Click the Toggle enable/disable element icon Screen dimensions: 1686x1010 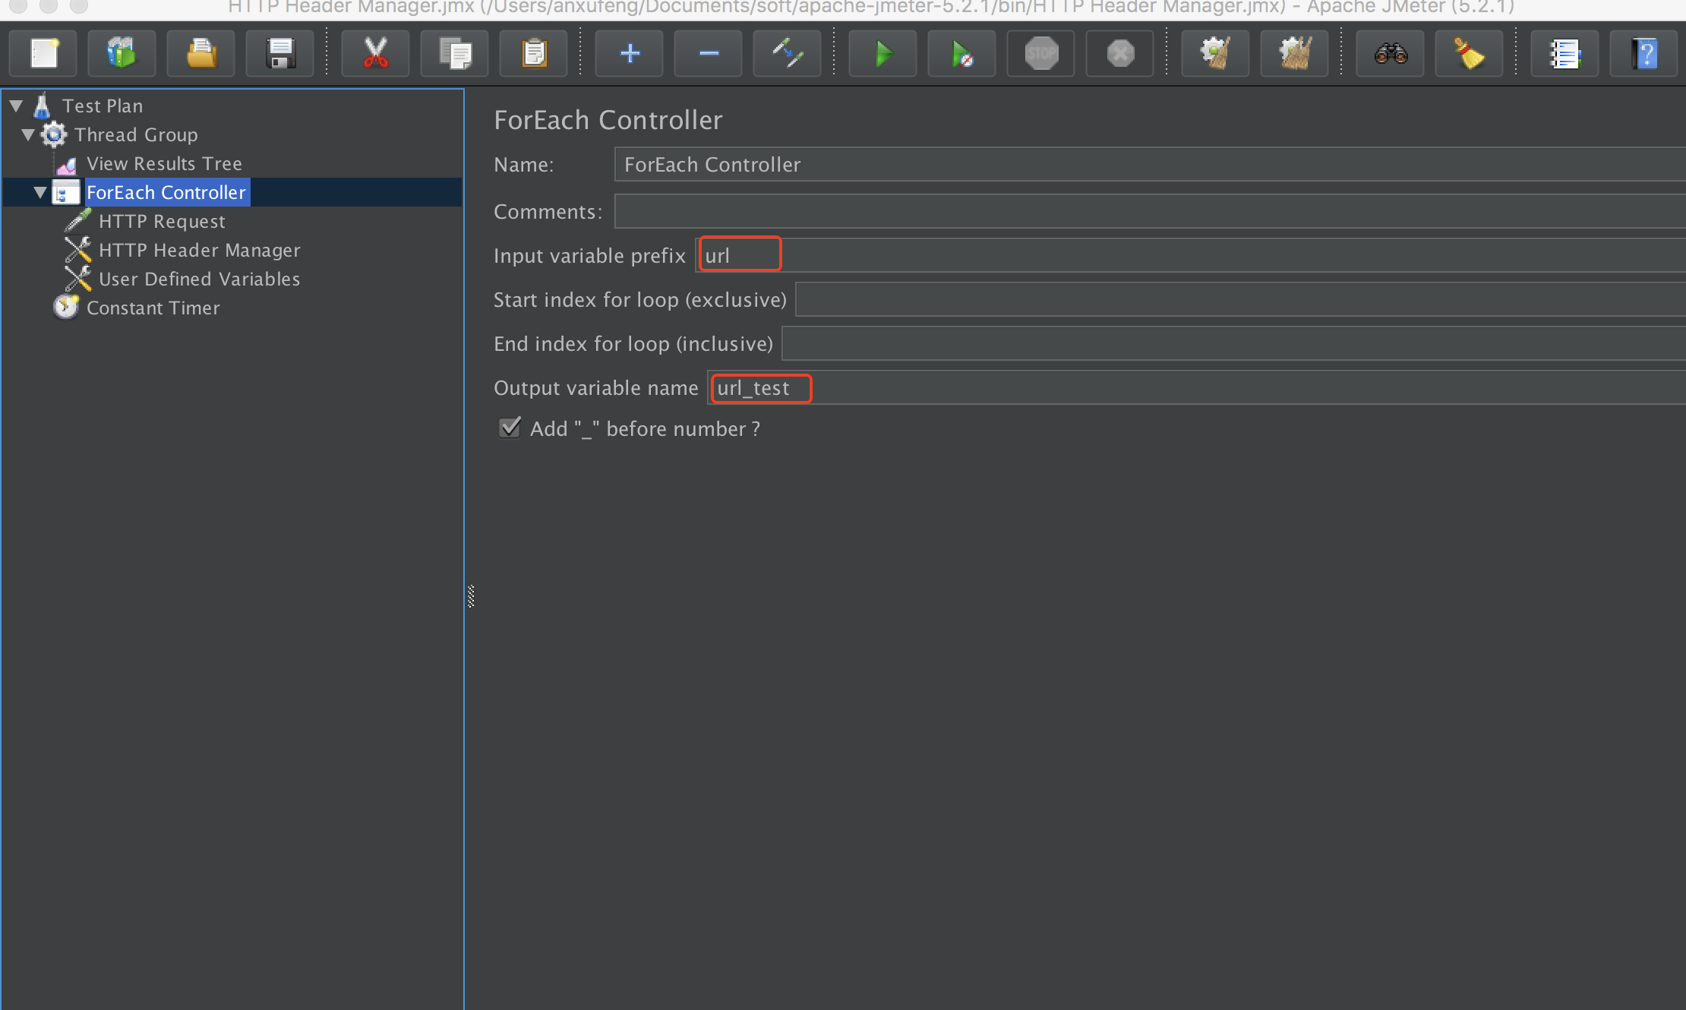787,54
